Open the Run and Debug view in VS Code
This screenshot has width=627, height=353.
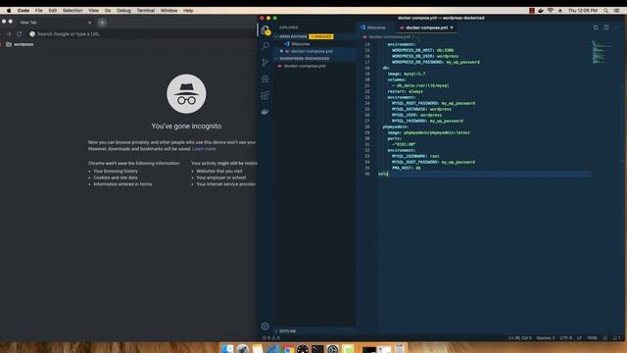tap(265, 78)
